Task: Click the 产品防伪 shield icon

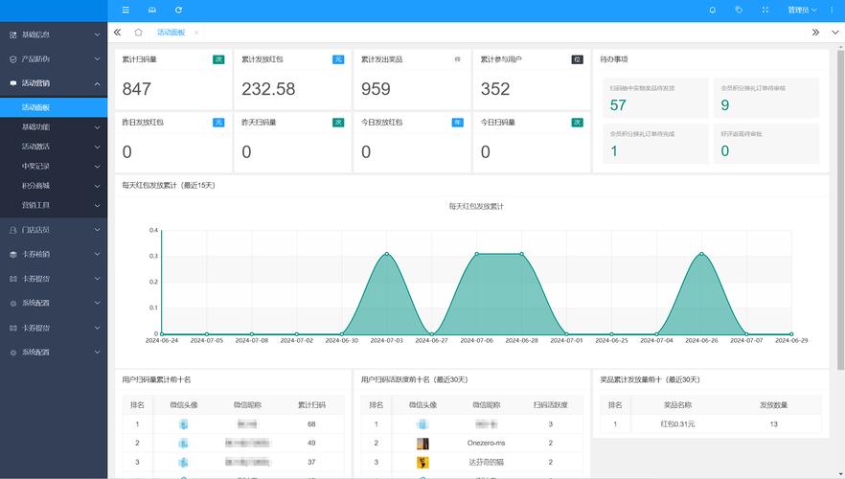Action: [13, 59]
